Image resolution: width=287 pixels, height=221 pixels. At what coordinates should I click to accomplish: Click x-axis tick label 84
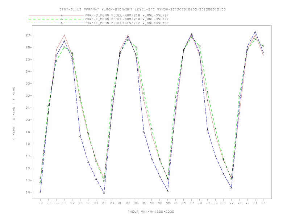coord(263,203)
